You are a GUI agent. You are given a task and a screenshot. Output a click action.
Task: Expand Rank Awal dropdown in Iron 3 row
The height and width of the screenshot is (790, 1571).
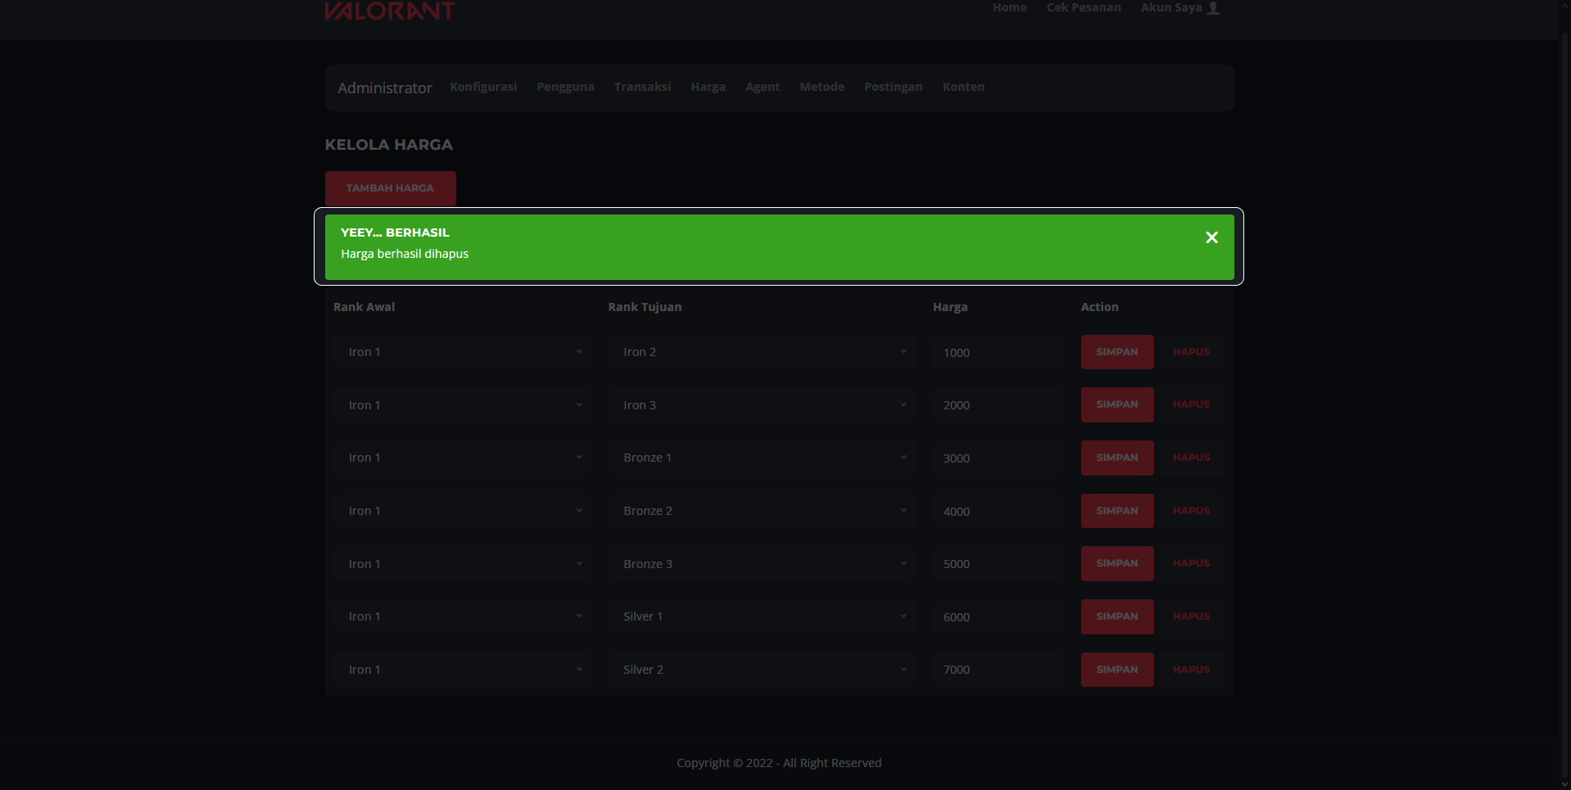462,405
